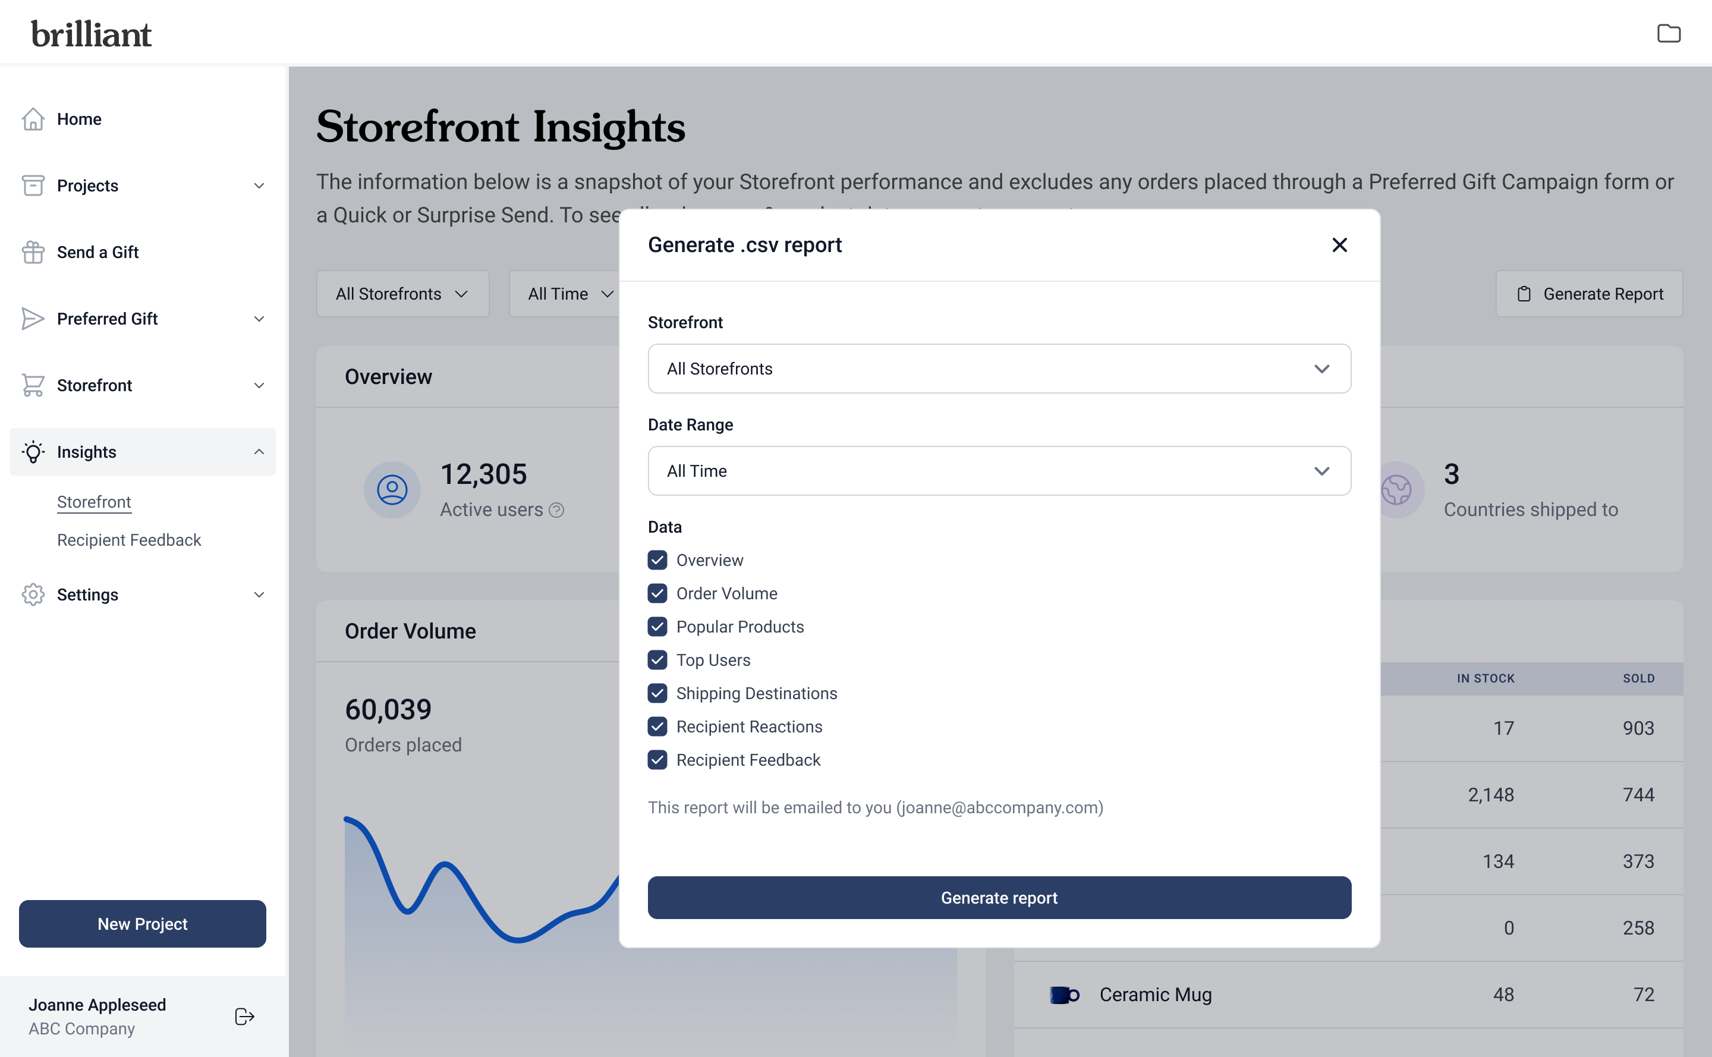Click the Storefront shopping cart icon
The height and width of the screenshot is (1057, 1712).
point(33,385)
